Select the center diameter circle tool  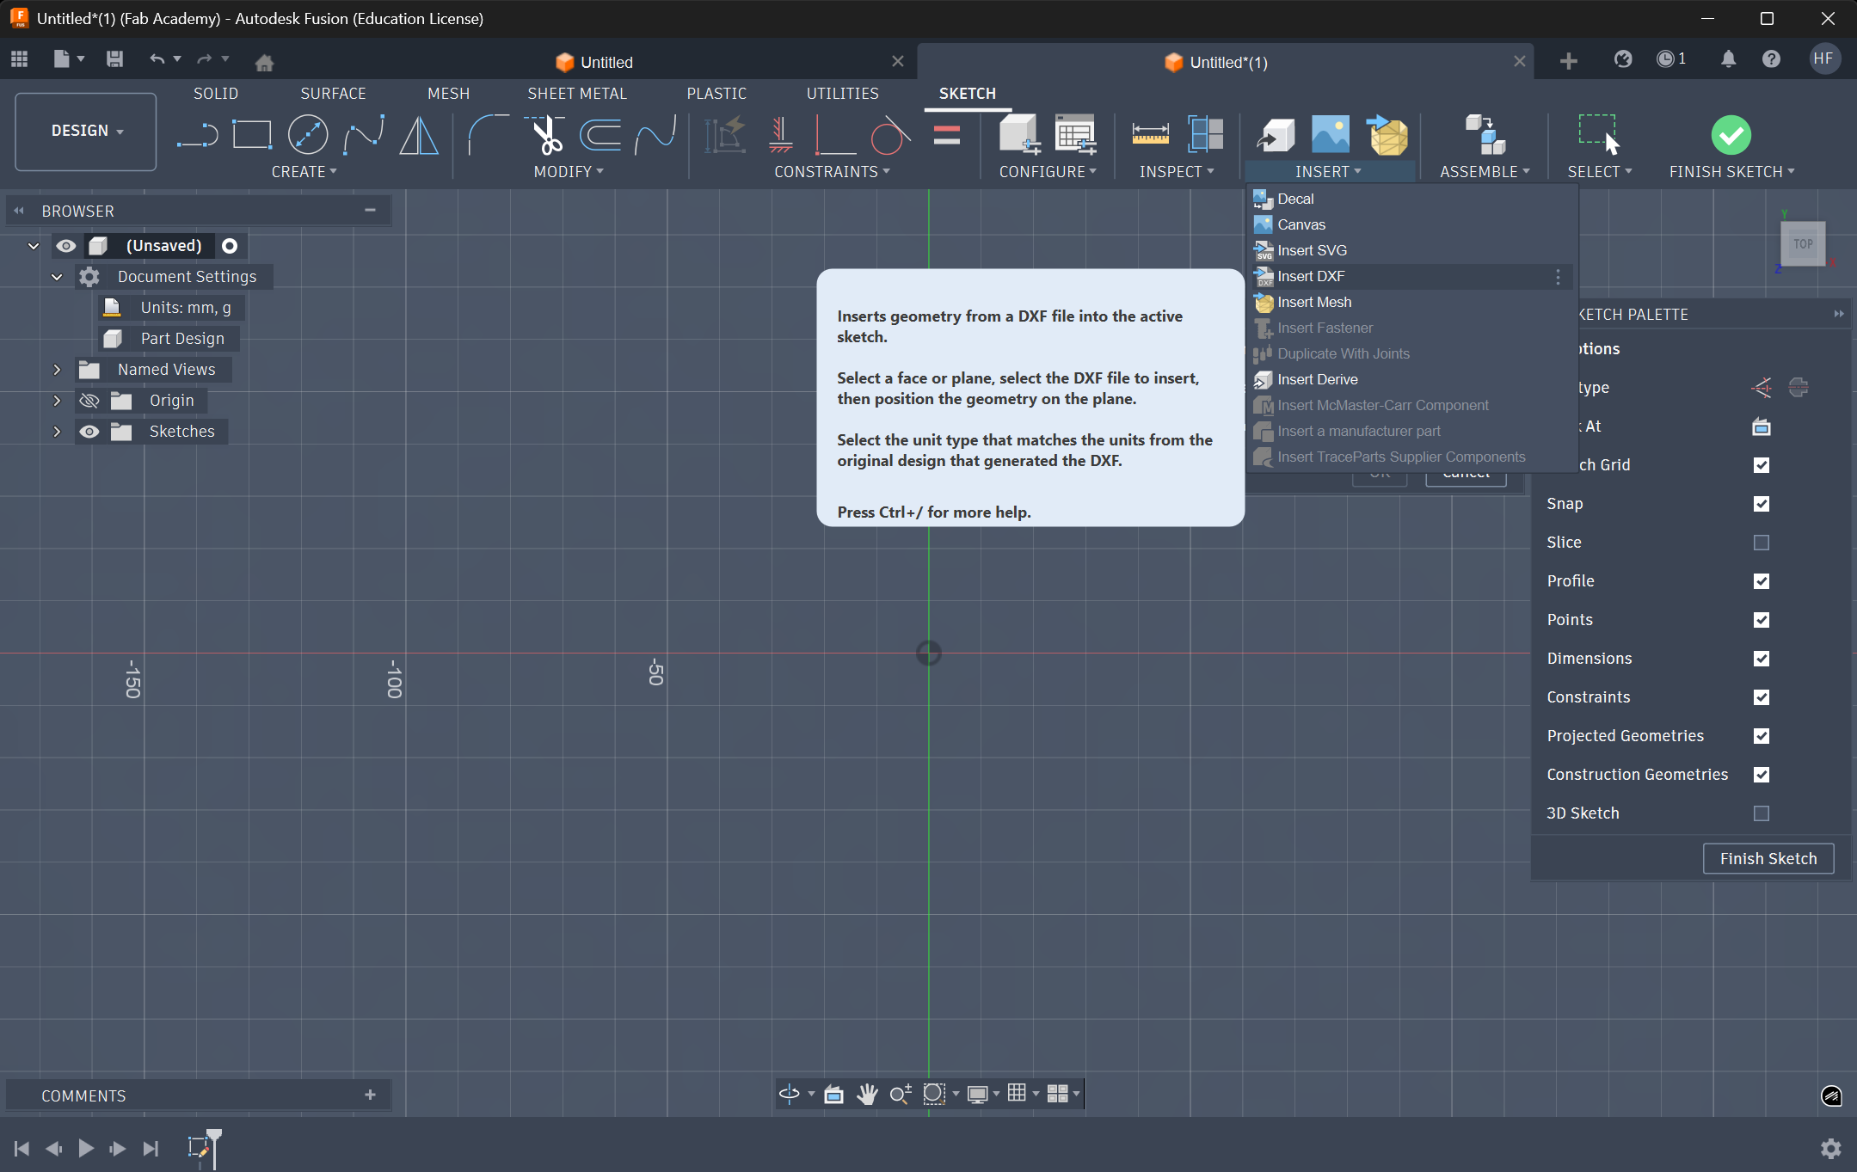point(307,135)
